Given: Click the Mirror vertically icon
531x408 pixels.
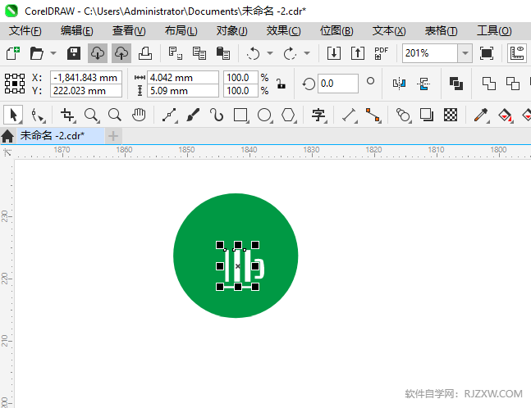Looking at the screenshot, I should [x=423, y=84].
